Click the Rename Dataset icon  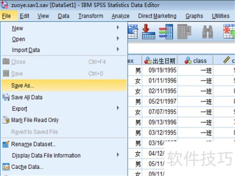[x=6, y=144]
